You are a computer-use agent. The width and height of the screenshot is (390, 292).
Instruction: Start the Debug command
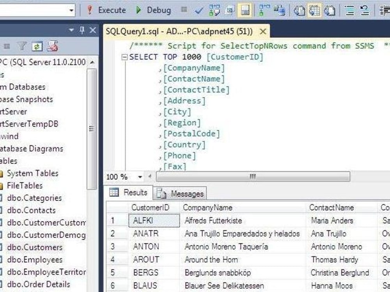(x=153, y=10)
